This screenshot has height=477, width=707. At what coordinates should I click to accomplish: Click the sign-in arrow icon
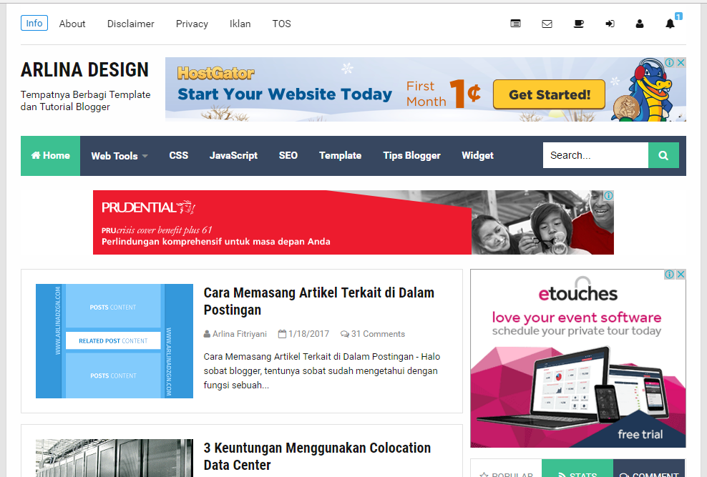click(610, 24)
